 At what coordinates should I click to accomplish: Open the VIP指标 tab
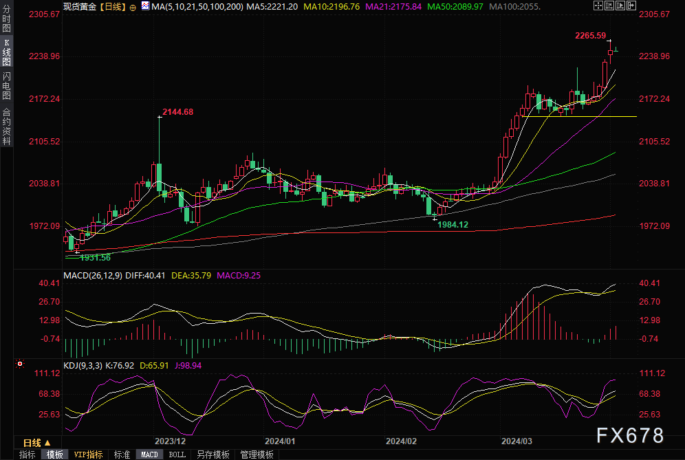tap(88, 454)
